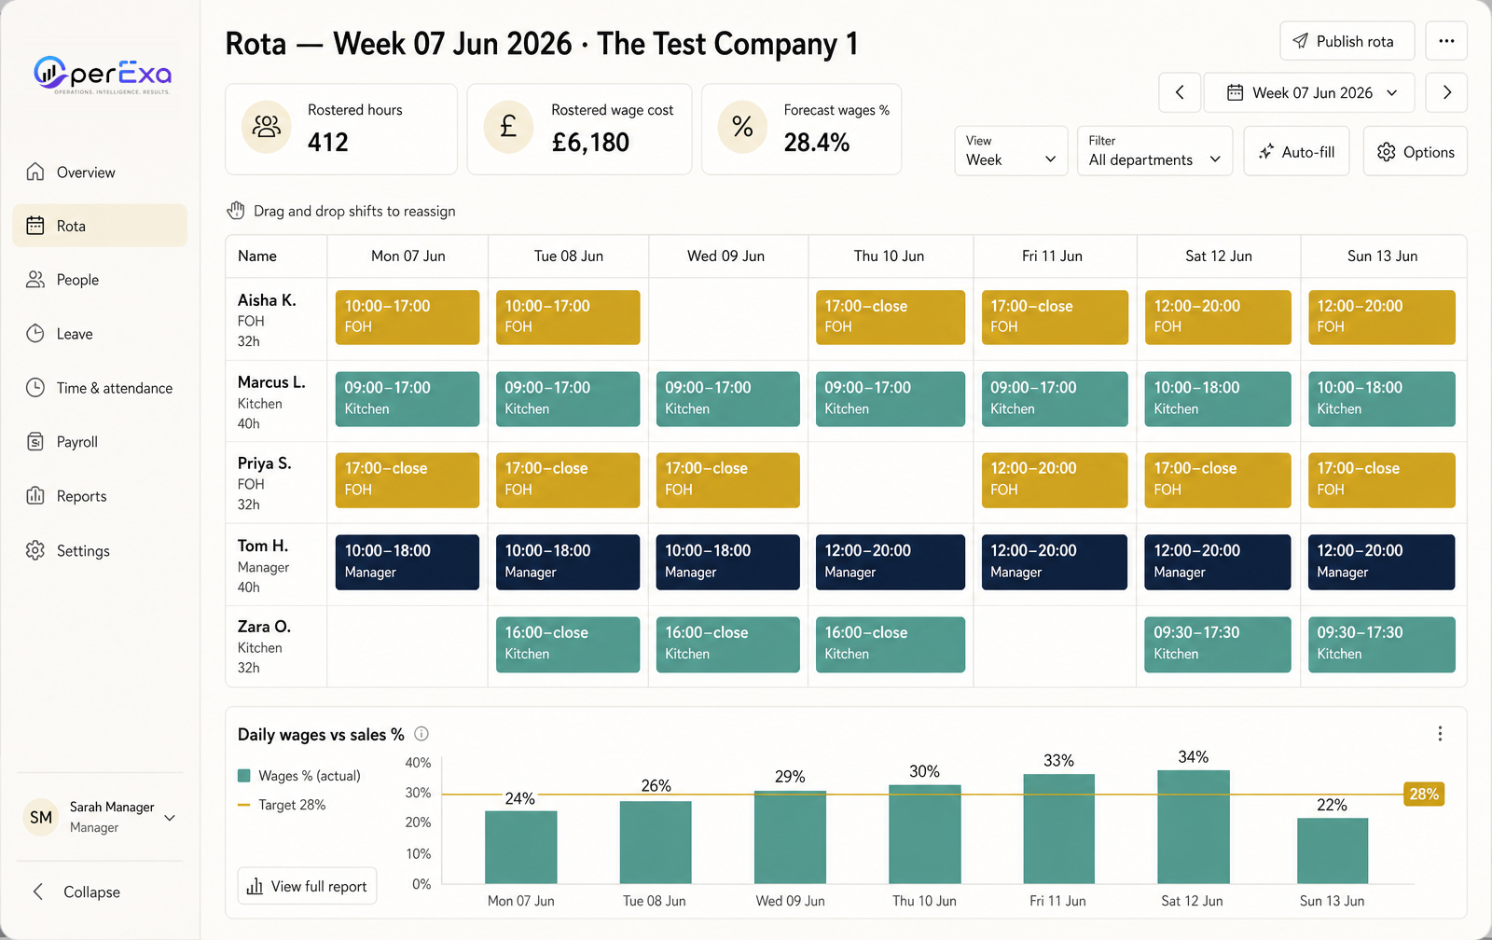Screen dimensions: 1492x940
Task: Click the Name column header
Action: pyautogui.click(x=277, y=256)
